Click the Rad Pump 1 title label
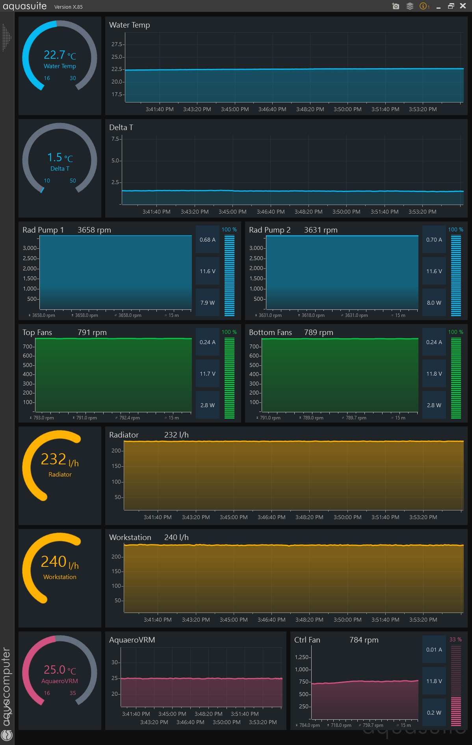 pos(43,230)
